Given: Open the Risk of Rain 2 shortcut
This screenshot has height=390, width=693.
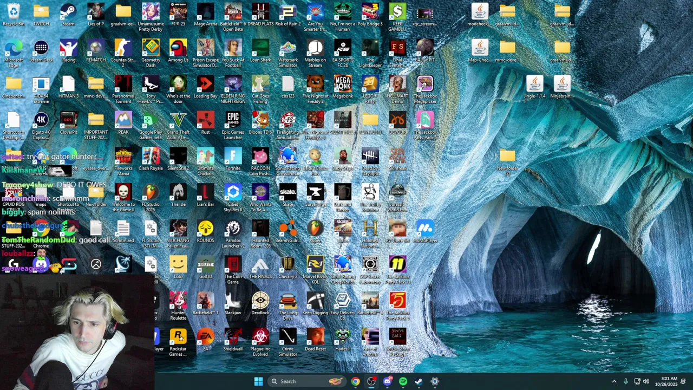Looking at the screenshot, I should 287,15.
